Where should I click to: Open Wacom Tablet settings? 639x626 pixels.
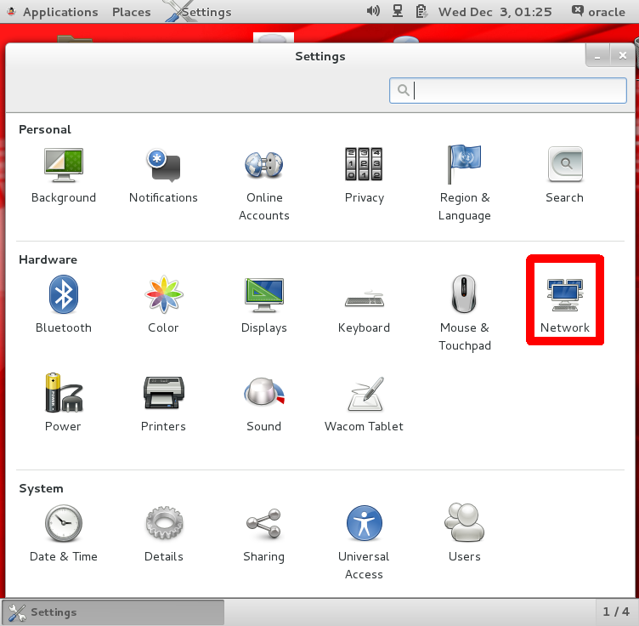tap(364, 403)
